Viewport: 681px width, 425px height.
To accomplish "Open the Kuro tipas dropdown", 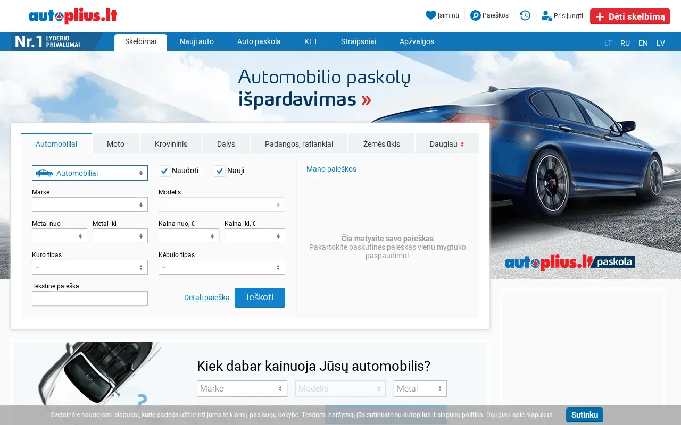I will point(90,267).
